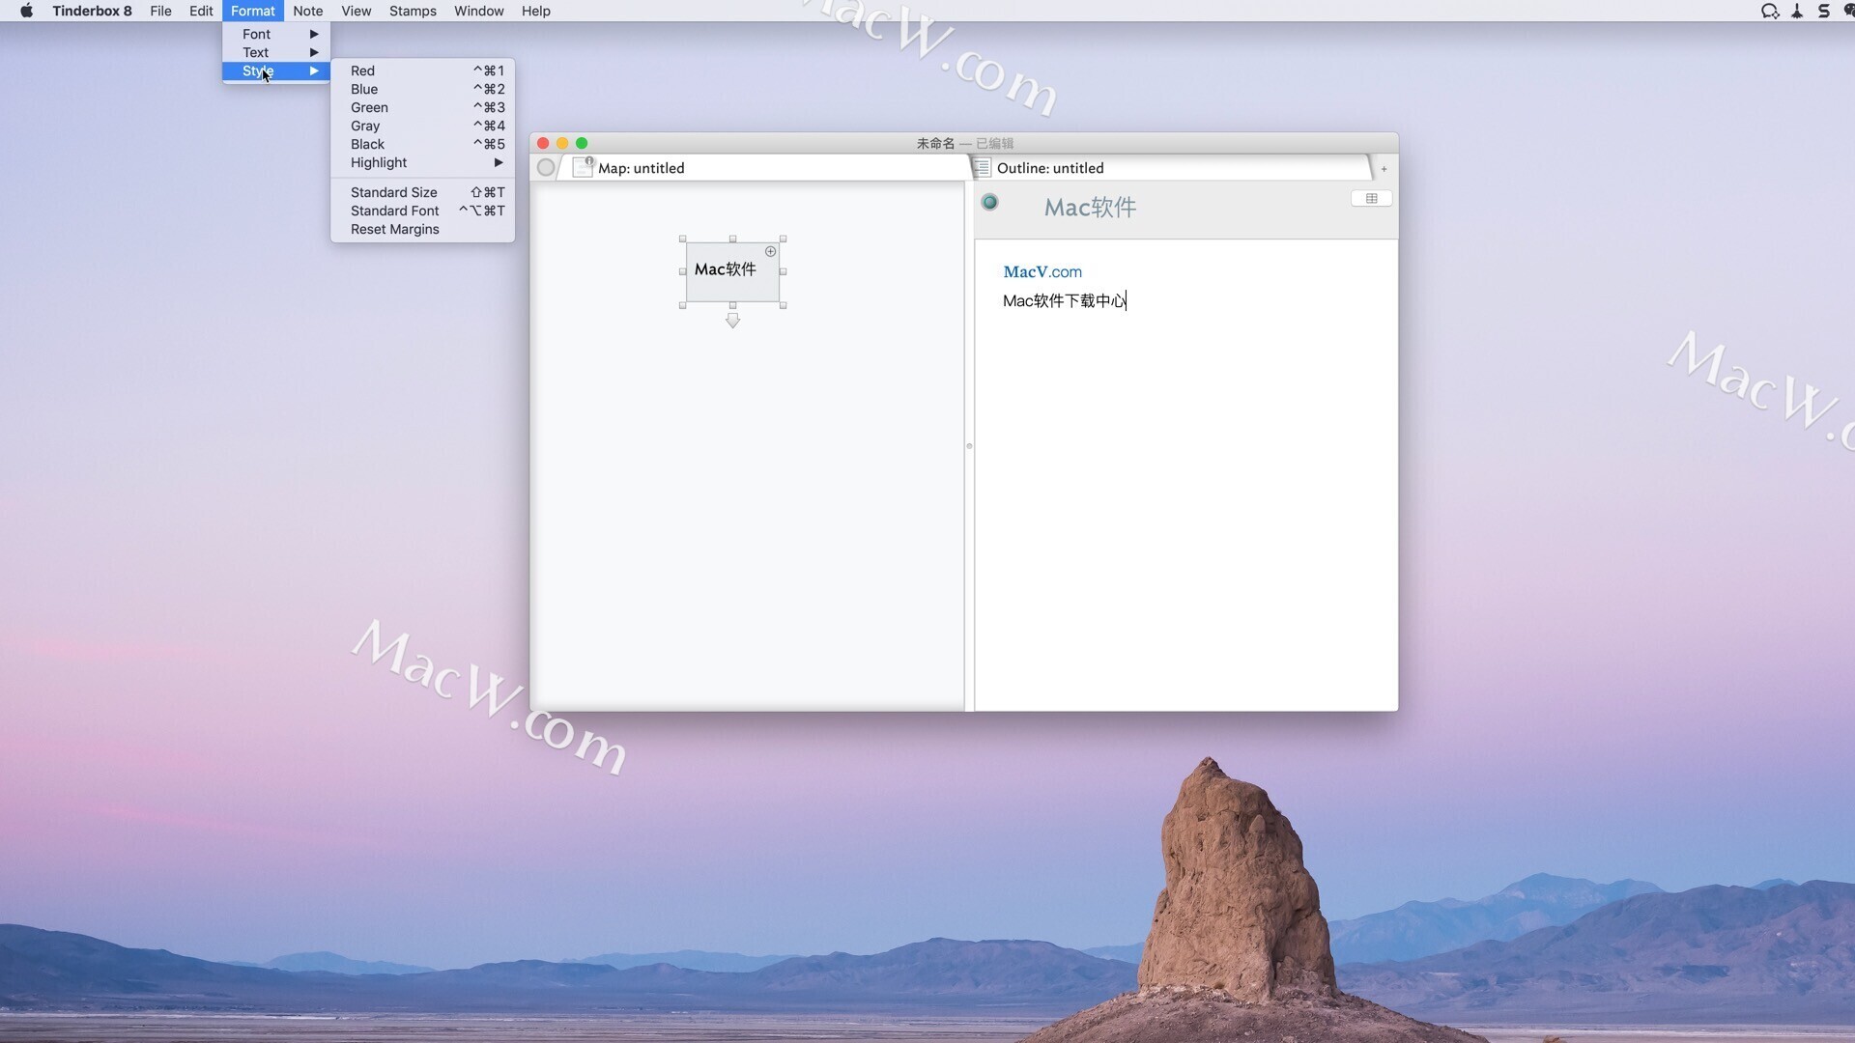
Task: Open the View menu
Action: 356,11
